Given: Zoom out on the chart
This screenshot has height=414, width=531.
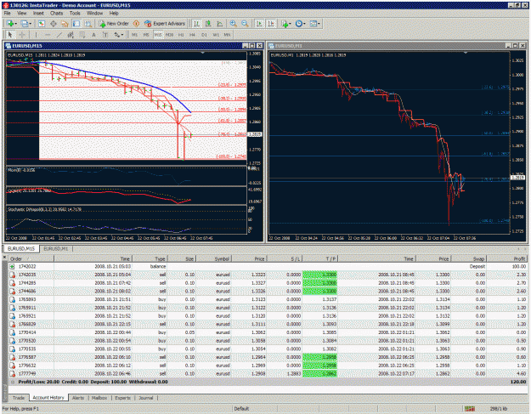Looking at the screenshot, I should tap(245, 23).
